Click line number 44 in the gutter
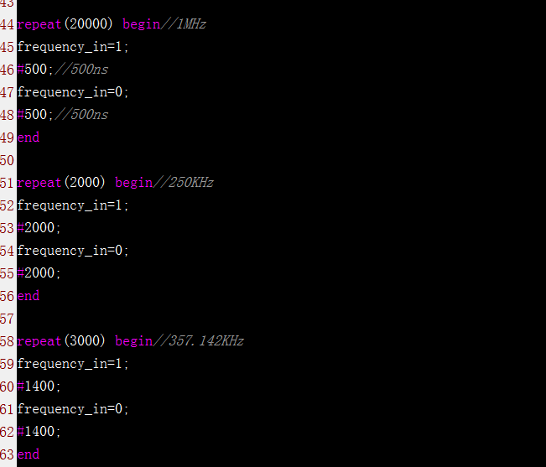Image resolution: width=546 pixels, height=467 pixels. 8,24
